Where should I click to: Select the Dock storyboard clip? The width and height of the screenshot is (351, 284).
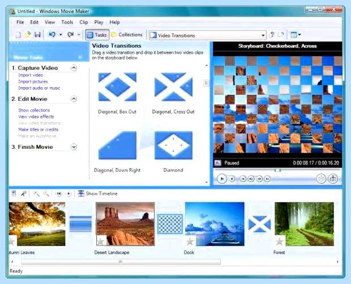click(215, 224)
